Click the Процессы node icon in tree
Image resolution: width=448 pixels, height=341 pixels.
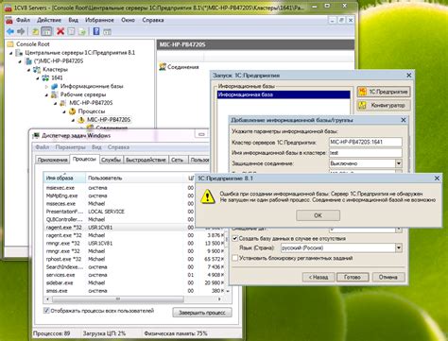pos(72,111)
